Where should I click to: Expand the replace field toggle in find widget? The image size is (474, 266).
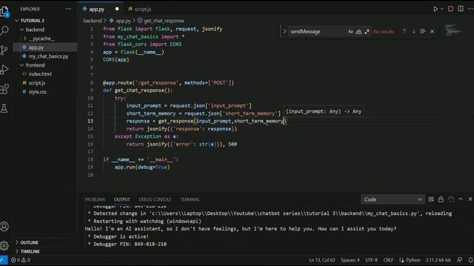click(284, 31)
